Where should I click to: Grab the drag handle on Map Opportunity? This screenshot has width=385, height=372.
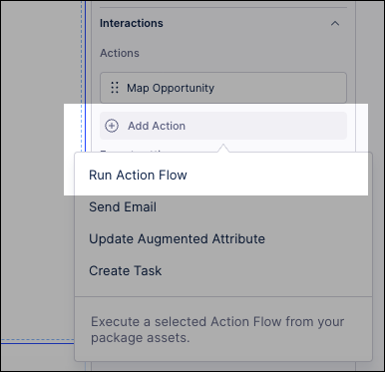(x=115, y=88)
